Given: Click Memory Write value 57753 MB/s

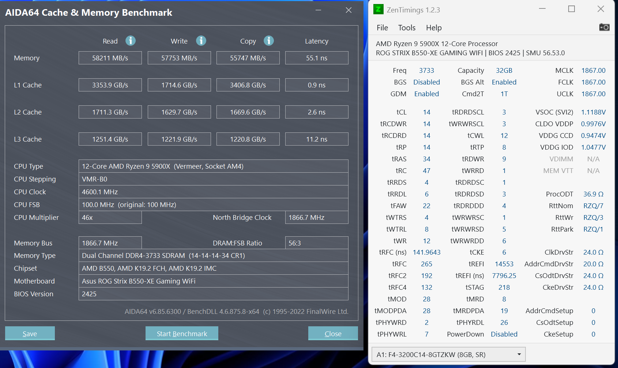Looking at the screenshot, I should [179, 58].
